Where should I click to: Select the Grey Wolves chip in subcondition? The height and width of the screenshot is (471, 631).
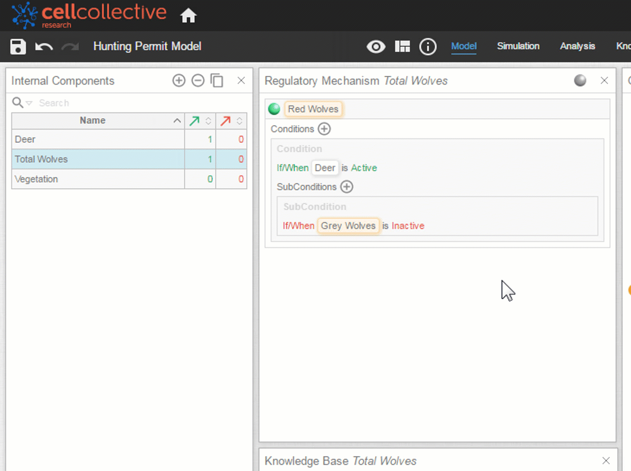[348, 226]
